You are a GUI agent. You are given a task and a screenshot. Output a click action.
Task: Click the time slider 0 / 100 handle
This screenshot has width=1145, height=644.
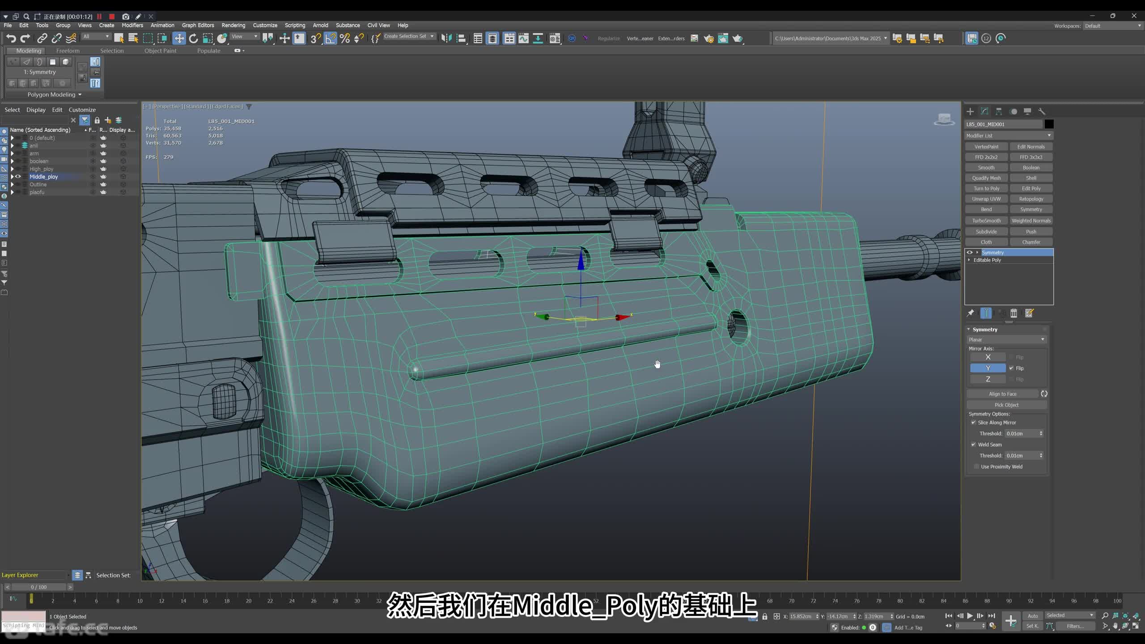click(x=38, y=587)
